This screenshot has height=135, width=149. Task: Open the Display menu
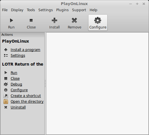pyautogui.click(x=17, y=10)
